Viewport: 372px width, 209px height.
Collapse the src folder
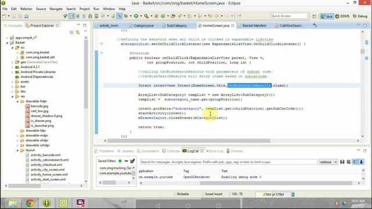(x=12, y=48)
